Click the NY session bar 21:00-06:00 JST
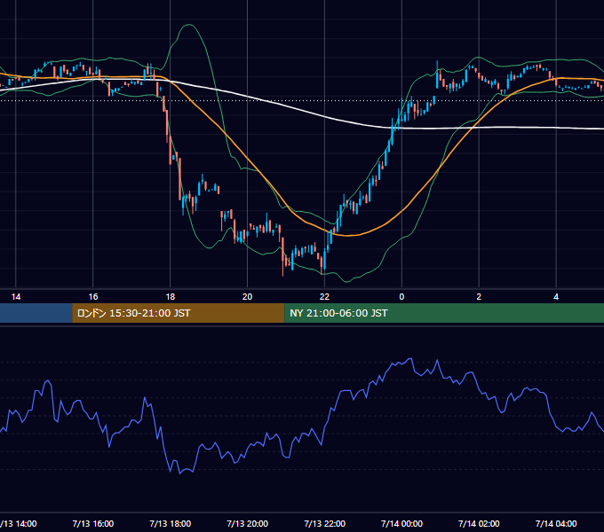The width and height of the screenshot is (604, 532). pos(444,313)
